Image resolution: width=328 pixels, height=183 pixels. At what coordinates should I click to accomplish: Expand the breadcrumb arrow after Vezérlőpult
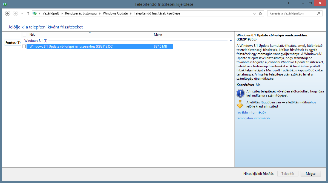62,13
